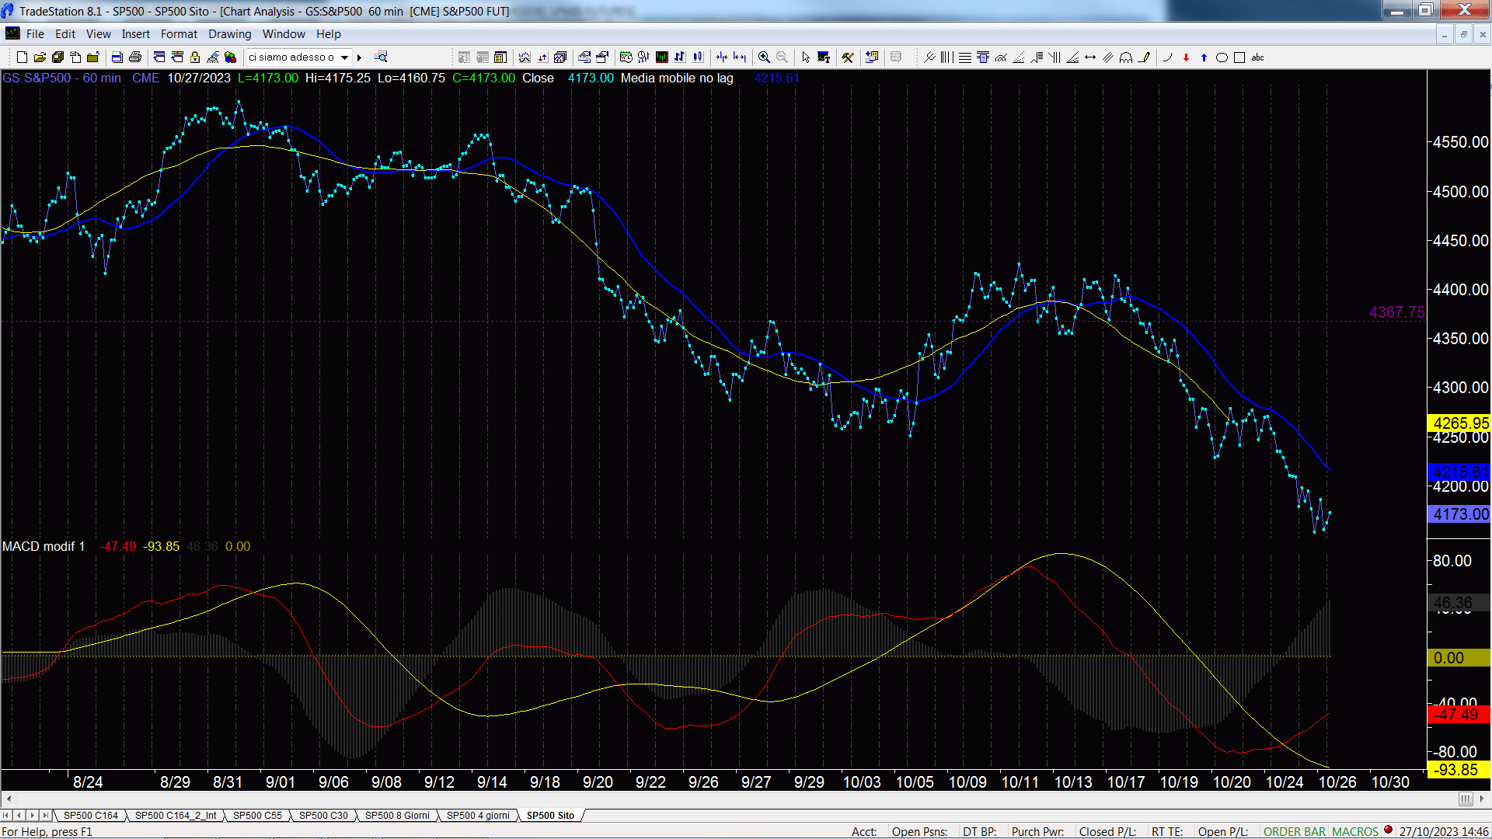Click the Media mobile no lag label
Image resolution: width=1492 pixels, height=839 pixels.
[677, 78]
